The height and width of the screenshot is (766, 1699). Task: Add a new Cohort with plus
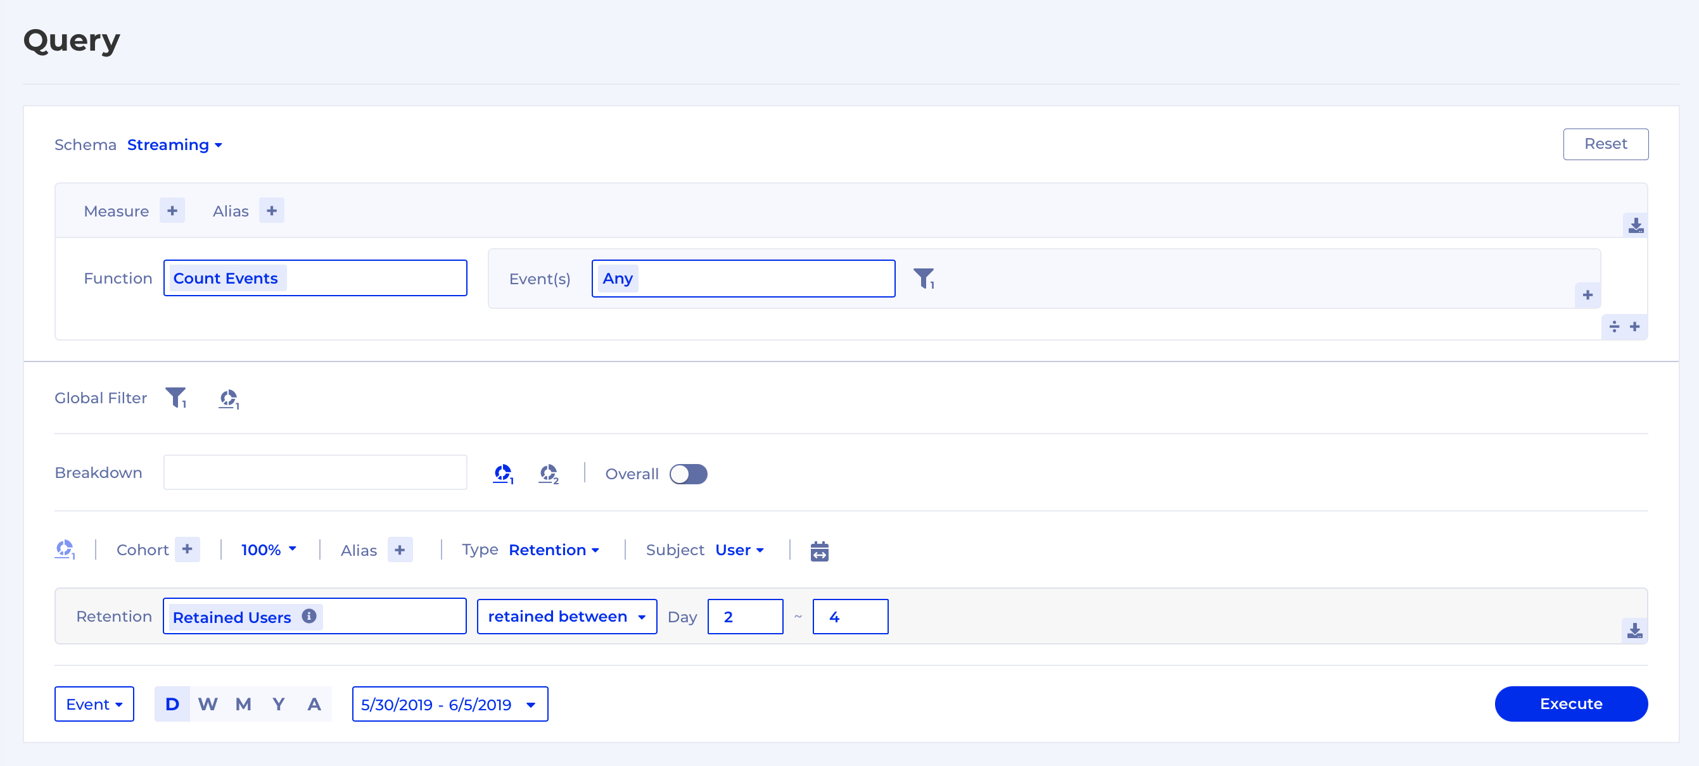pos(188,549)
